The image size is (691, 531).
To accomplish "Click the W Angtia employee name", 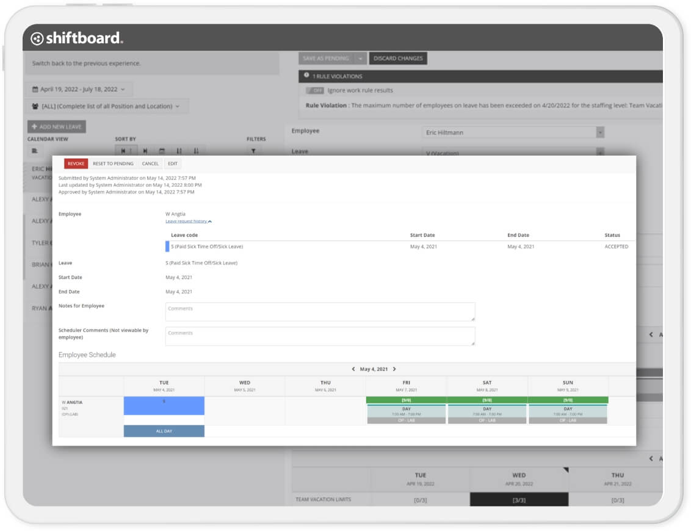I will pos(175,214).
